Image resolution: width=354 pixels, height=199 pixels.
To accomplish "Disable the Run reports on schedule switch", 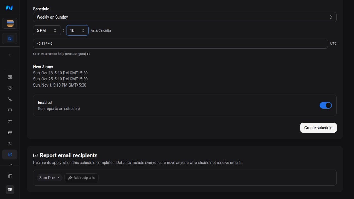I will tap(326, 105).
